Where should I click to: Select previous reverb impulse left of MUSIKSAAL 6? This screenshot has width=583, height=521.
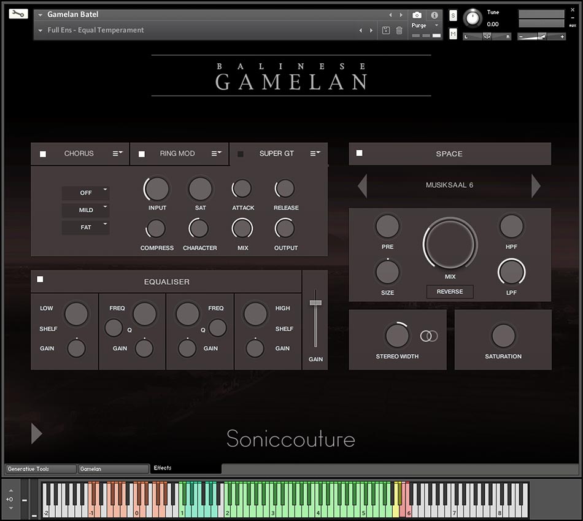(362, 185)
